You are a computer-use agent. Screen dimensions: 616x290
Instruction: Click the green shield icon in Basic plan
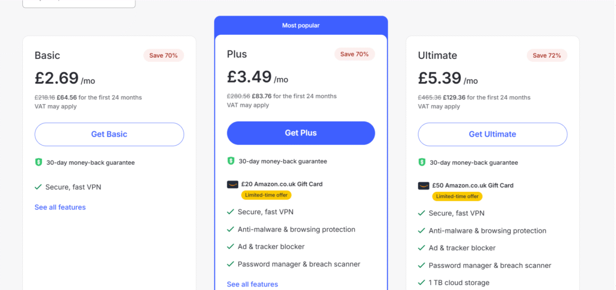tap(38, 162)
